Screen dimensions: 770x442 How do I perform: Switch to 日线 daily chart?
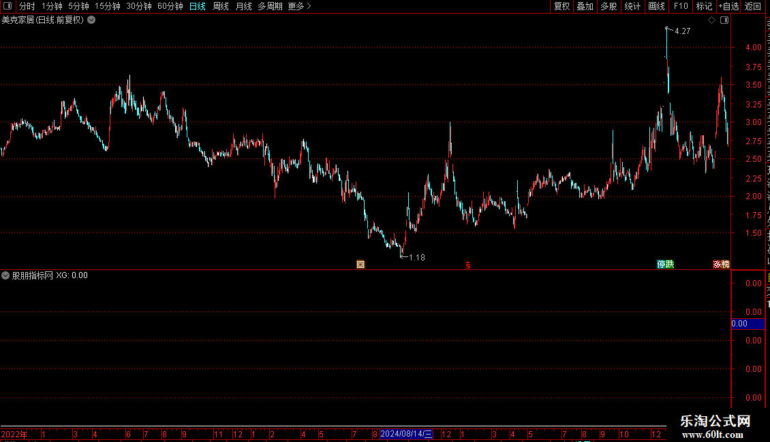coord(198,6)
